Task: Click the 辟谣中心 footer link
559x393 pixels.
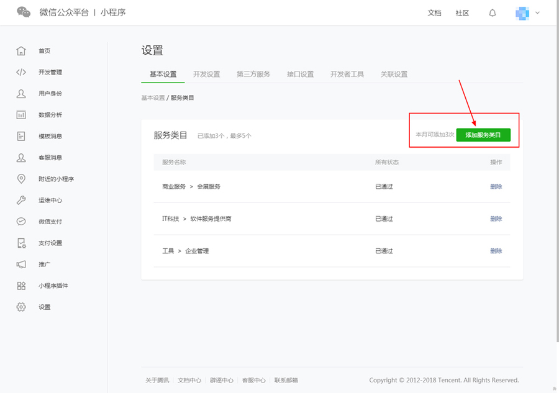Action: pos(221,381)
